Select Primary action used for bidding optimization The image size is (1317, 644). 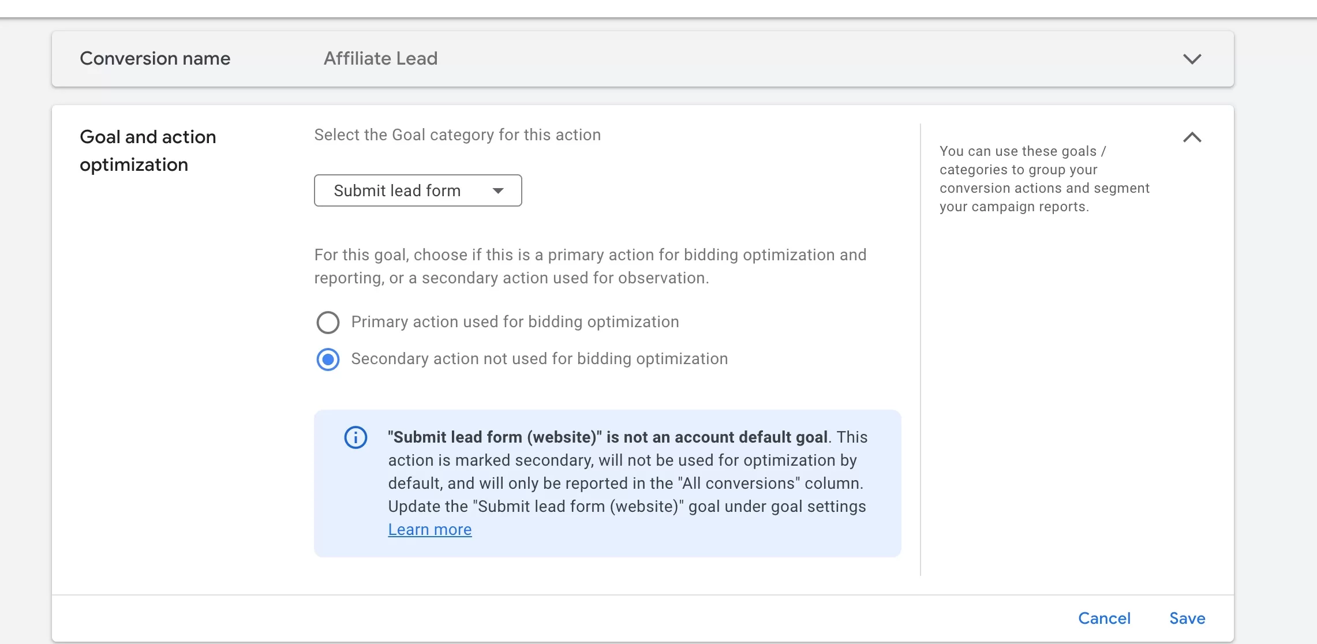(328, 322)
